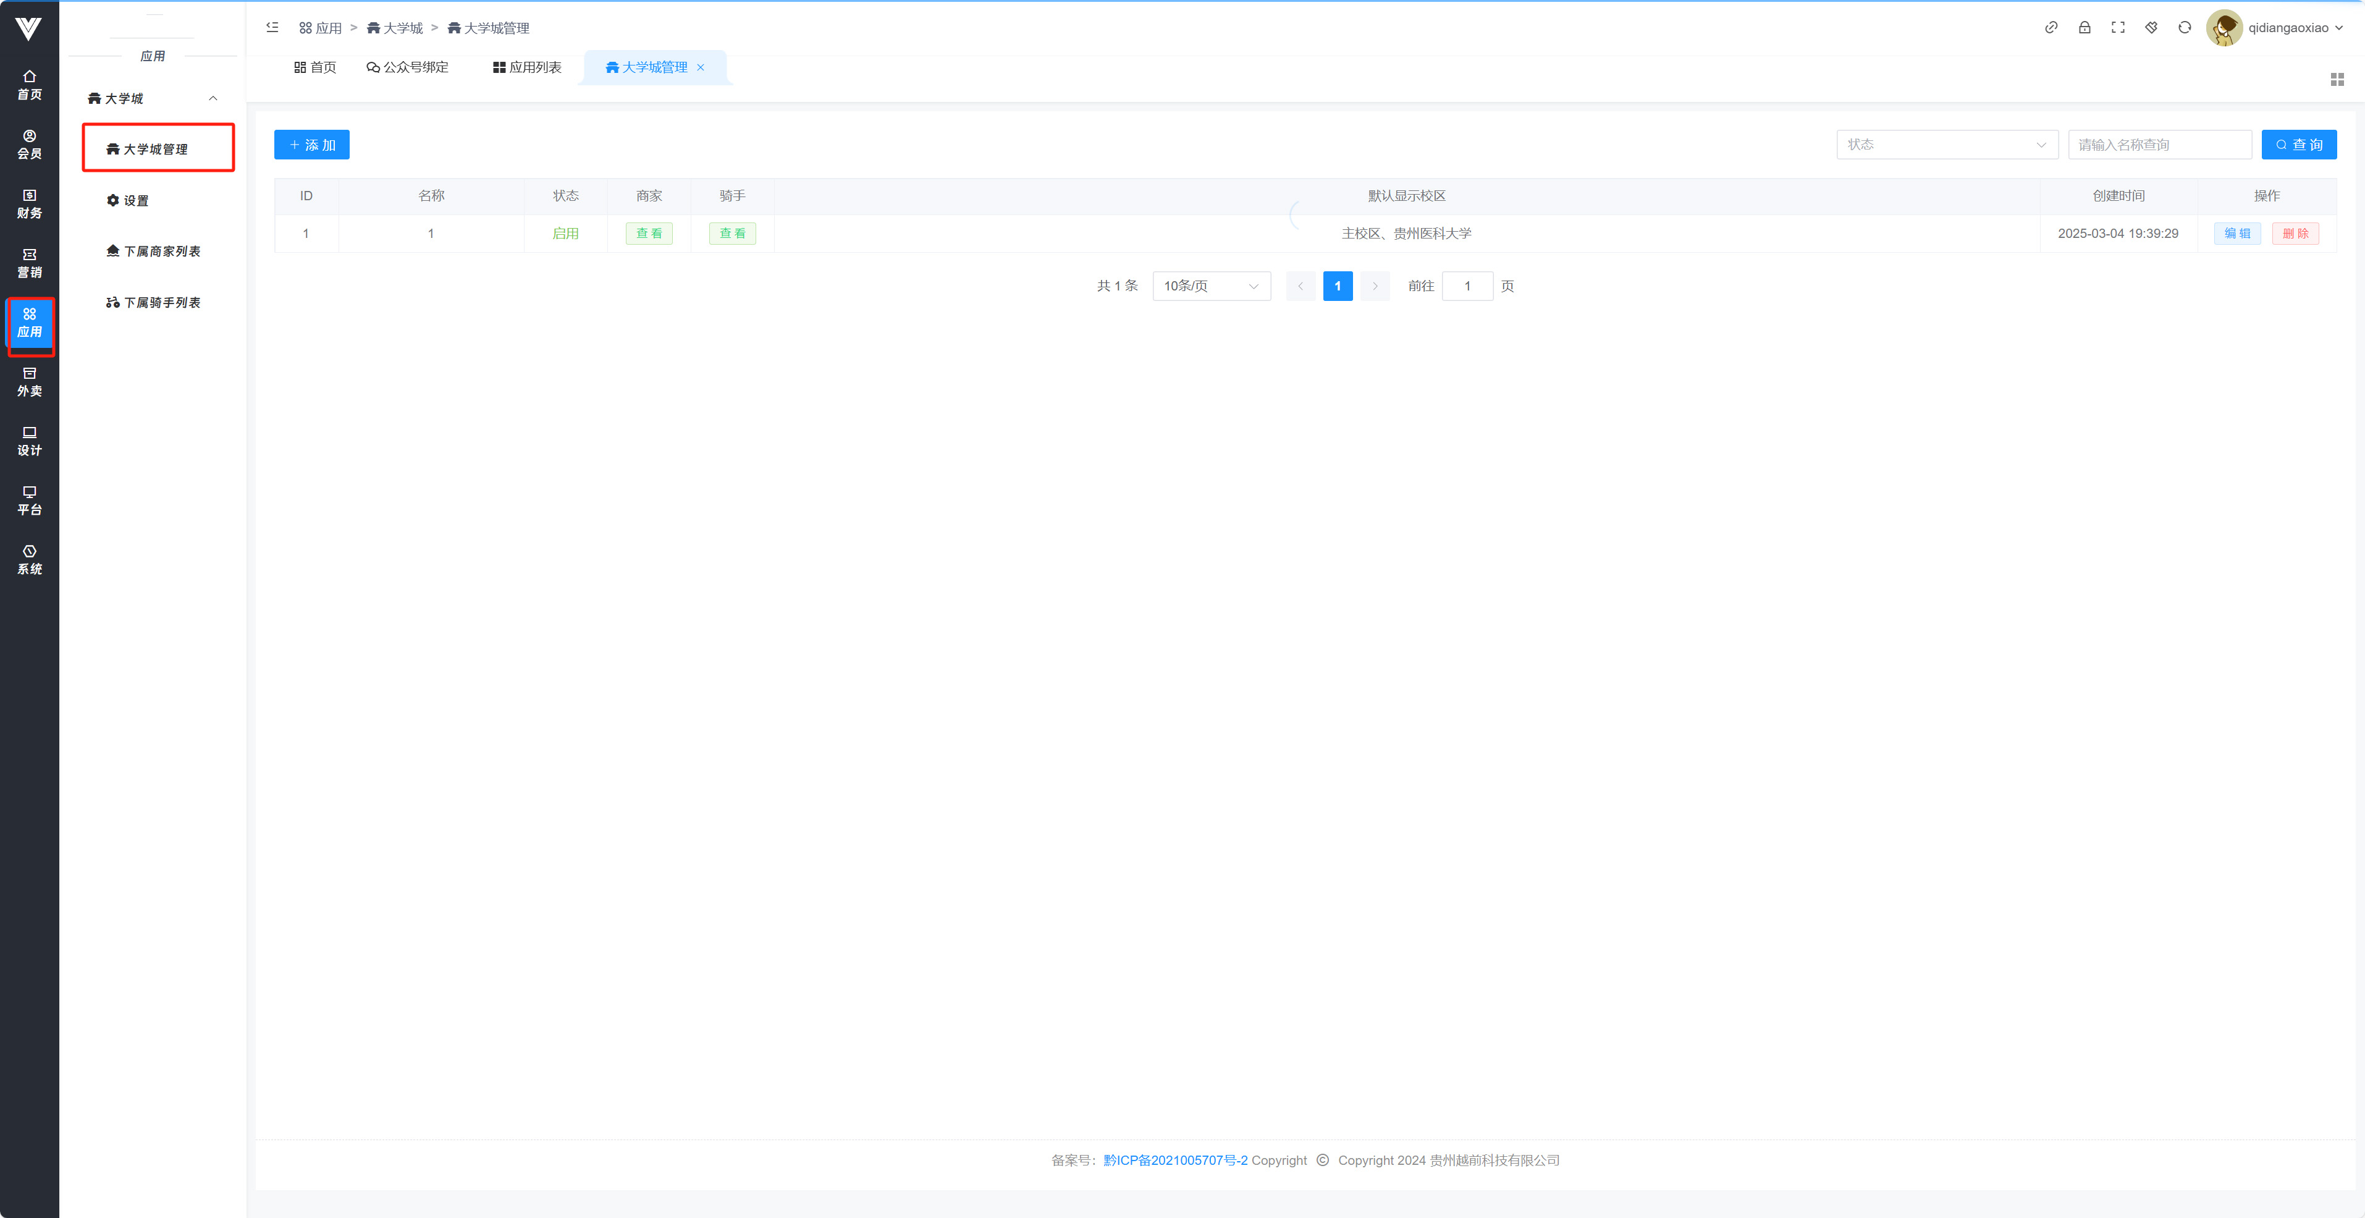This screenshot has height=1218, width=2365.
Task: Open the 状态 filter dropdown
Action: [1946, 144]
